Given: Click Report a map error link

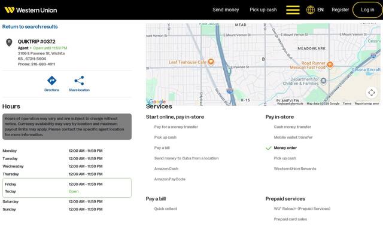Looking at the screenshot, I should (367, 103).
